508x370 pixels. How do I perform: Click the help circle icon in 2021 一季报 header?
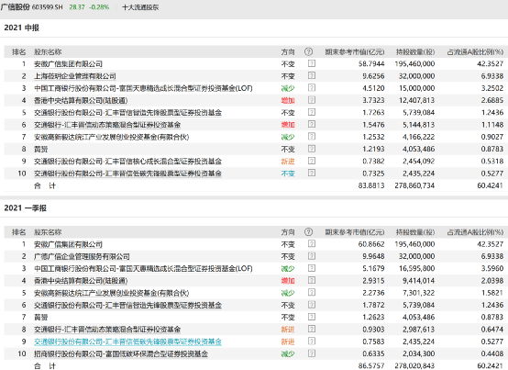308,232
